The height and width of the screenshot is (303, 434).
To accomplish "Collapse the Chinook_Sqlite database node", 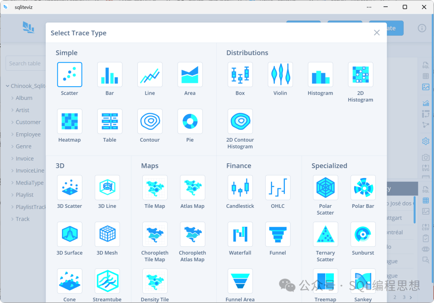I will pos(8,86).
